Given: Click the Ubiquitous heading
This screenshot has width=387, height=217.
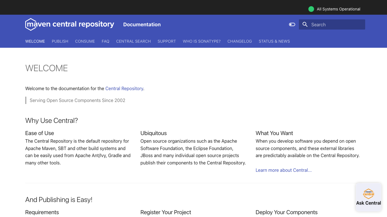Looking at the screenshot, I should (x=154, y=133).
